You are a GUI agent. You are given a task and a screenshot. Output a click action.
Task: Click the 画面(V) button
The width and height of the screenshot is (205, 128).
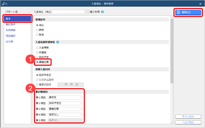click(188, 12)
